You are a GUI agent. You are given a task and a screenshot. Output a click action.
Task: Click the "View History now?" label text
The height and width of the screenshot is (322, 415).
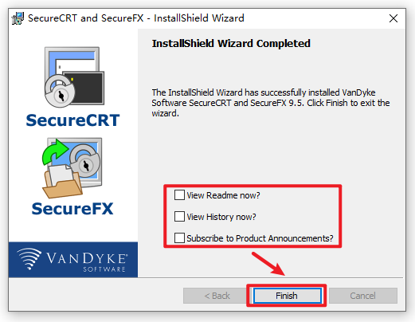pos(221,217)
